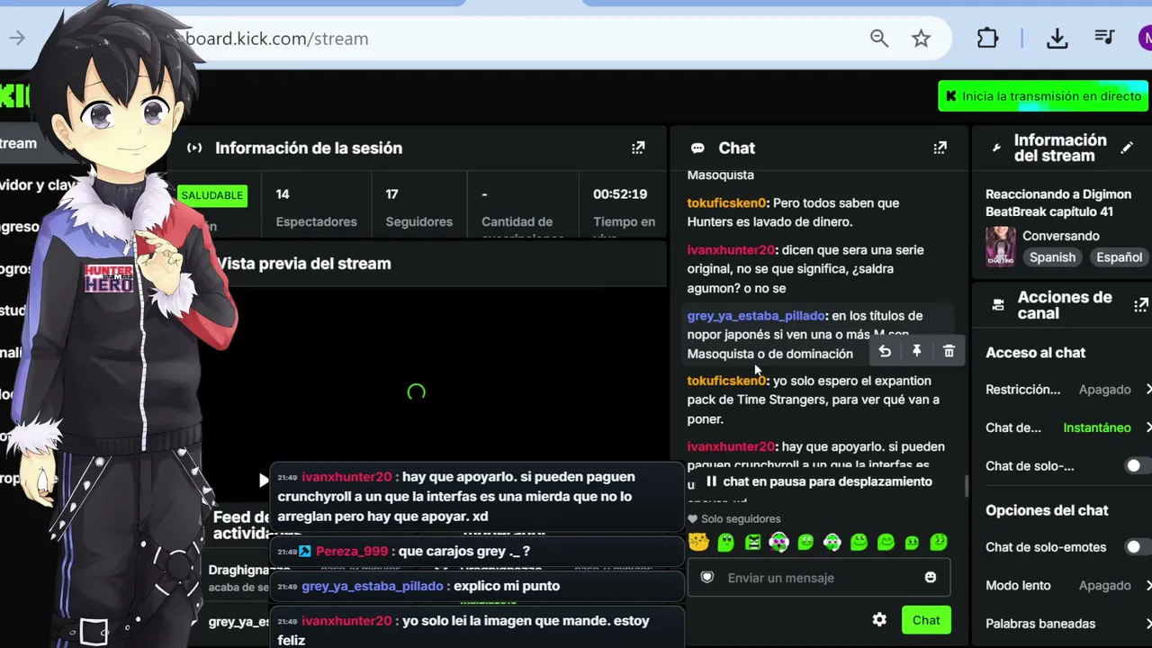Click the chat scrollbar thumb
This screenshot has height=648, width=1152.
pyautogui.click(x=967, y=485)
